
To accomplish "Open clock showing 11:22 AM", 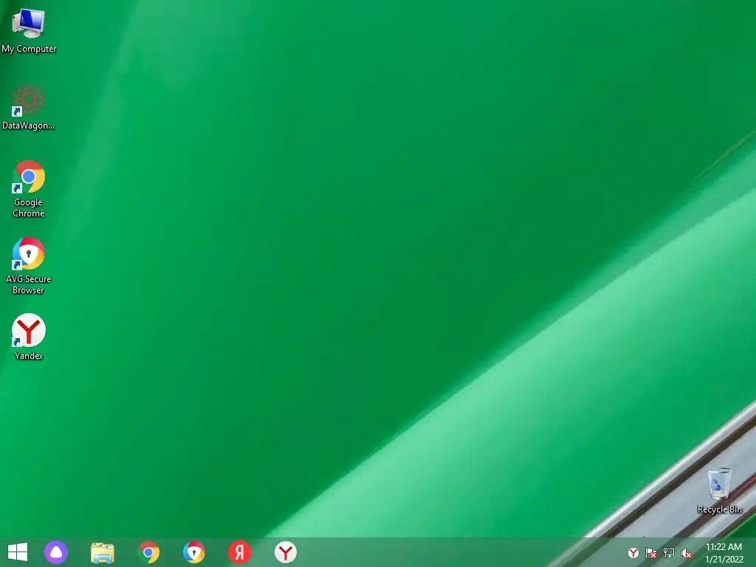I will pos(724,553).
